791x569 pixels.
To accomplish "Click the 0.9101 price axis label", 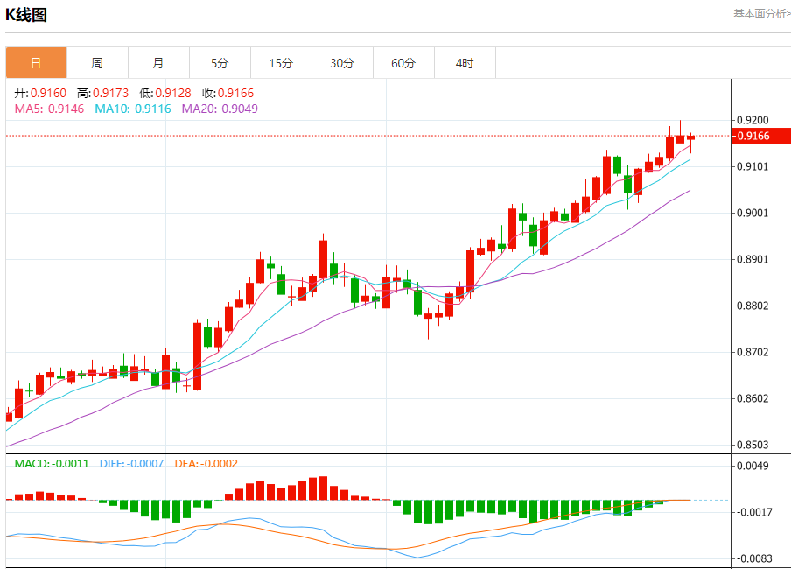I will [752, 166].
